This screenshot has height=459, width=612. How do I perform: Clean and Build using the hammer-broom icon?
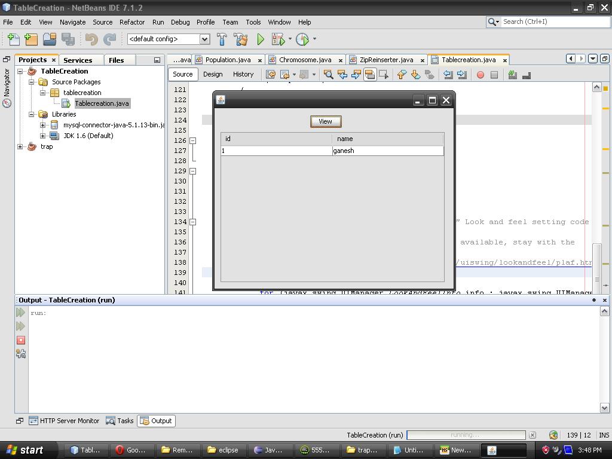240,39
